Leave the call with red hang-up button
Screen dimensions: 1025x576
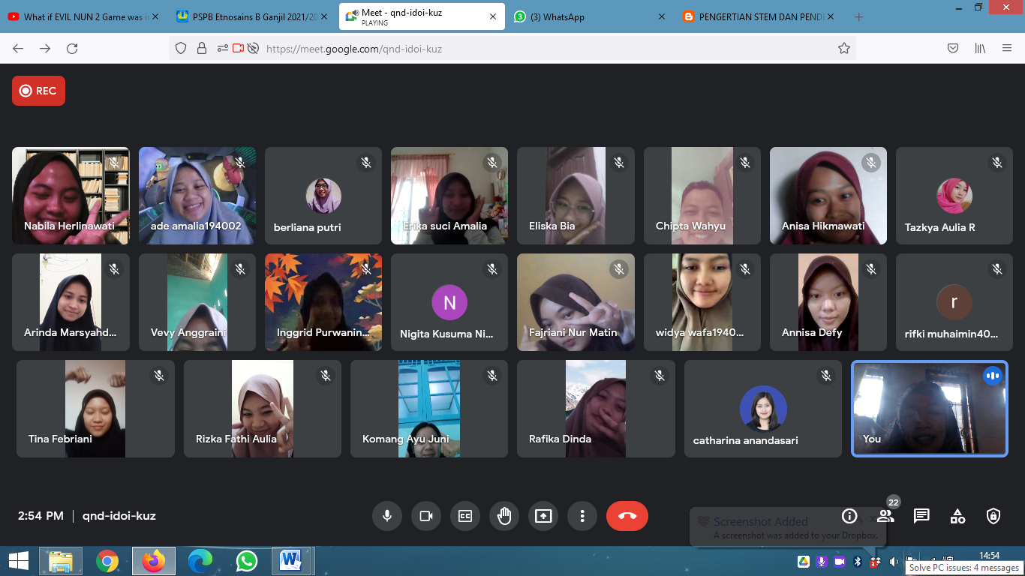click(627, 516)
